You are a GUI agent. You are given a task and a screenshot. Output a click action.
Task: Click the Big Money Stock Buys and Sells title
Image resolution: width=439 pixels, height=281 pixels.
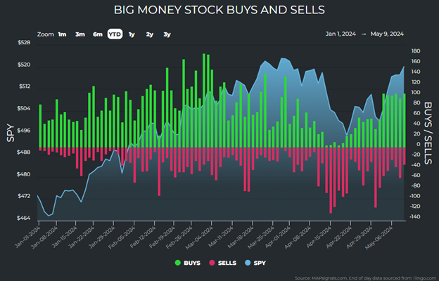coord(219,10)
